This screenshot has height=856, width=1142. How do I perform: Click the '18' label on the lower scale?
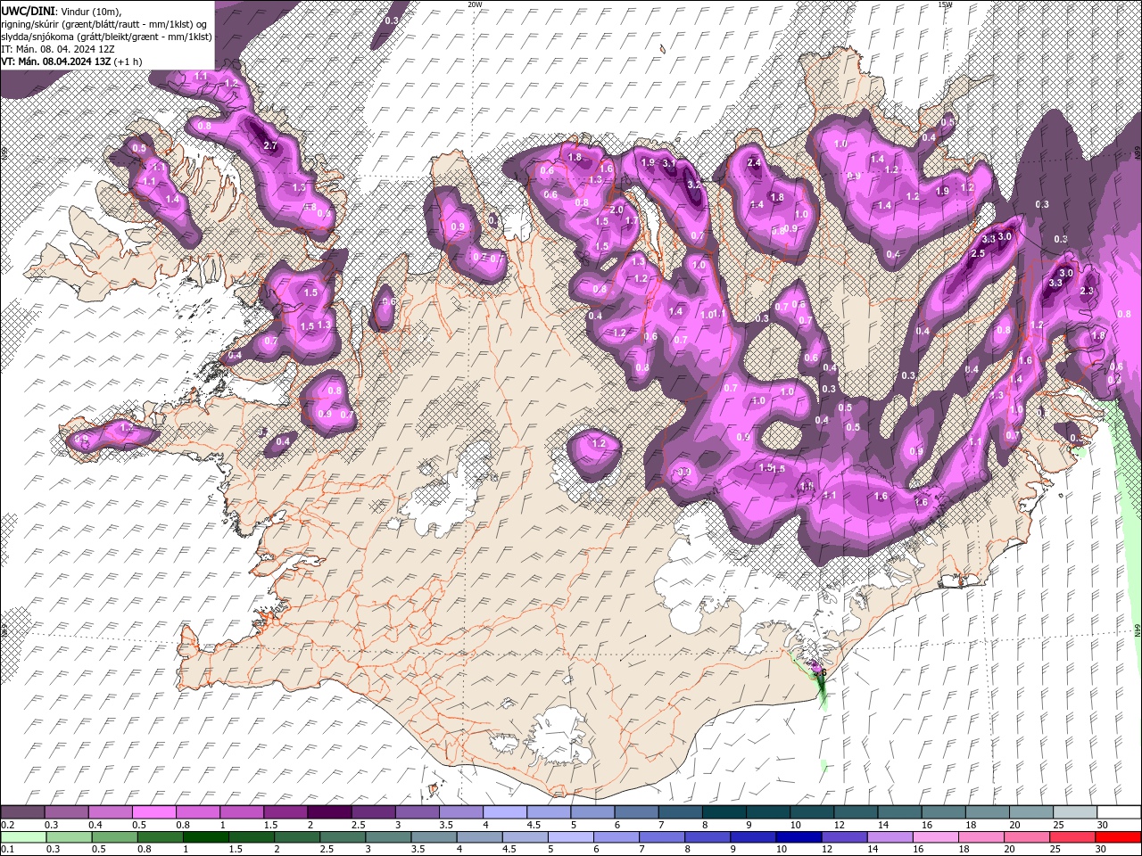(964, 849)
